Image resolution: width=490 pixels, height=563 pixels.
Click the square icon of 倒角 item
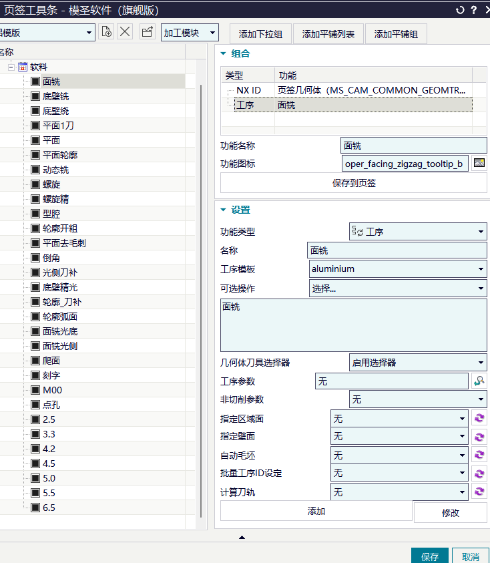(35, 258)
